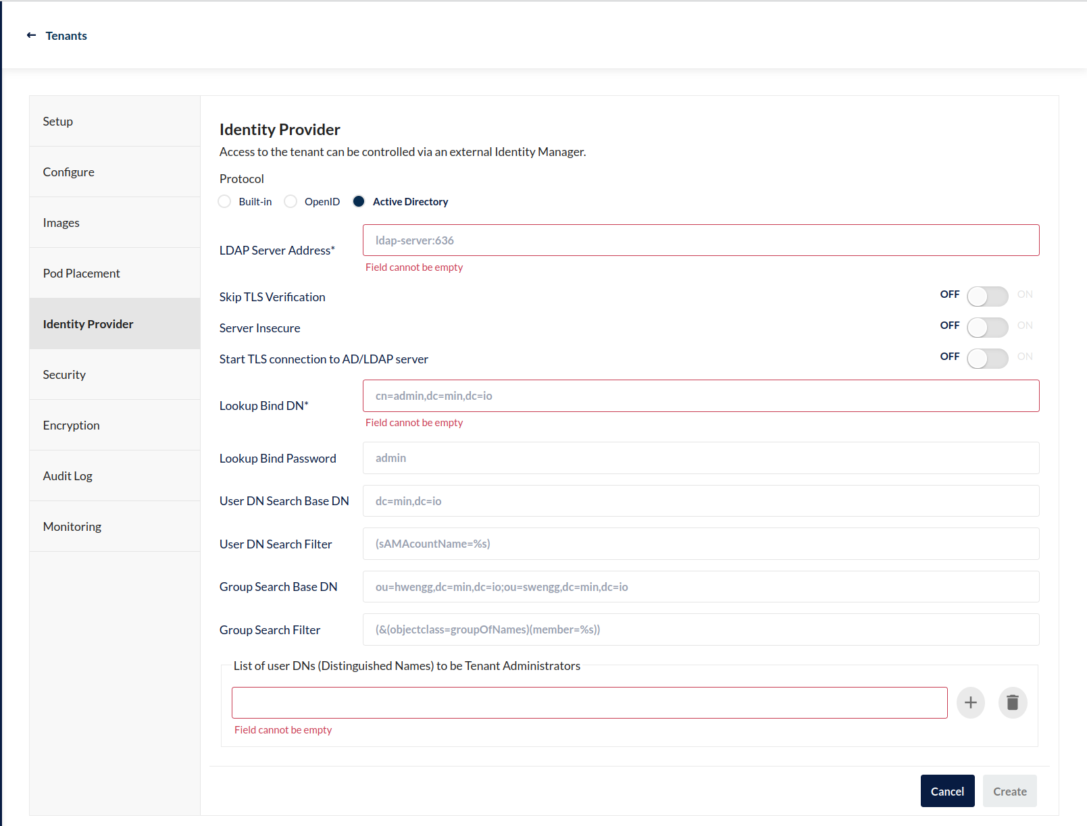Click the trash icon to delete admin DN

[x=1012, y=702]
